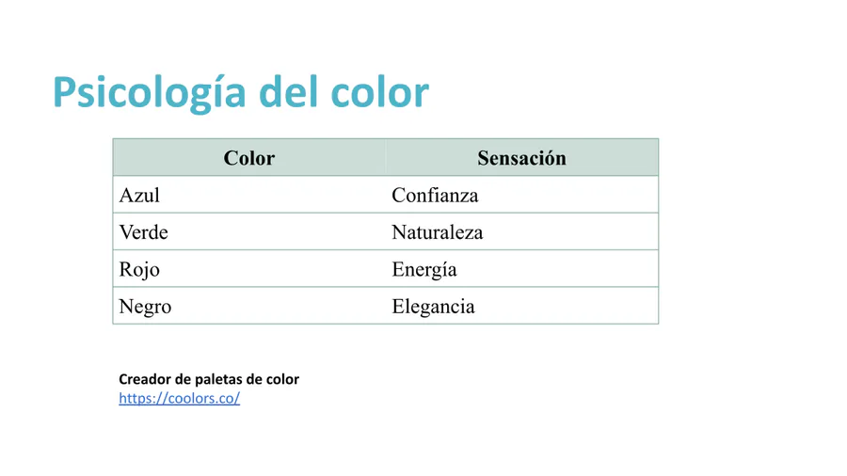Select the 'Color' table header cell
Image resolution: width=847 pixels, height=476 pixels.
(x=249, y=158)
